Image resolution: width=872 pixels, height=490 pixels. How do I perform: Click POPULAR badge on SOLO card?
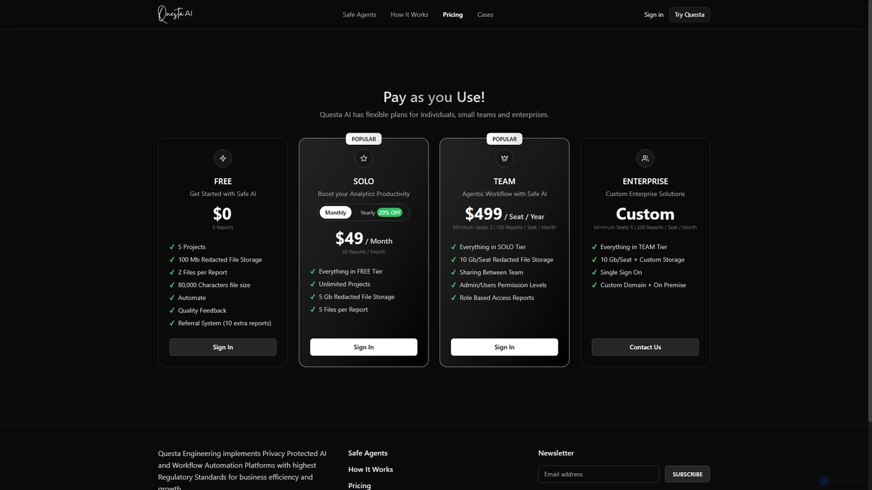364,139
